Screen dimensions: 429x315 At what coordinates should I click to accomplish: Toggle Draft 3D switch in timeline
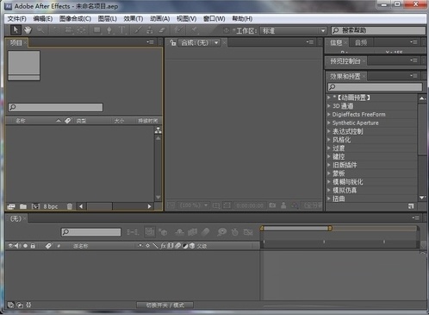pyautogui.click(x=163, y=232)
